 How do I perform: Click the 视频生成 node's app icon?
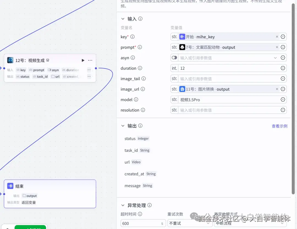(x=10, y=60)
